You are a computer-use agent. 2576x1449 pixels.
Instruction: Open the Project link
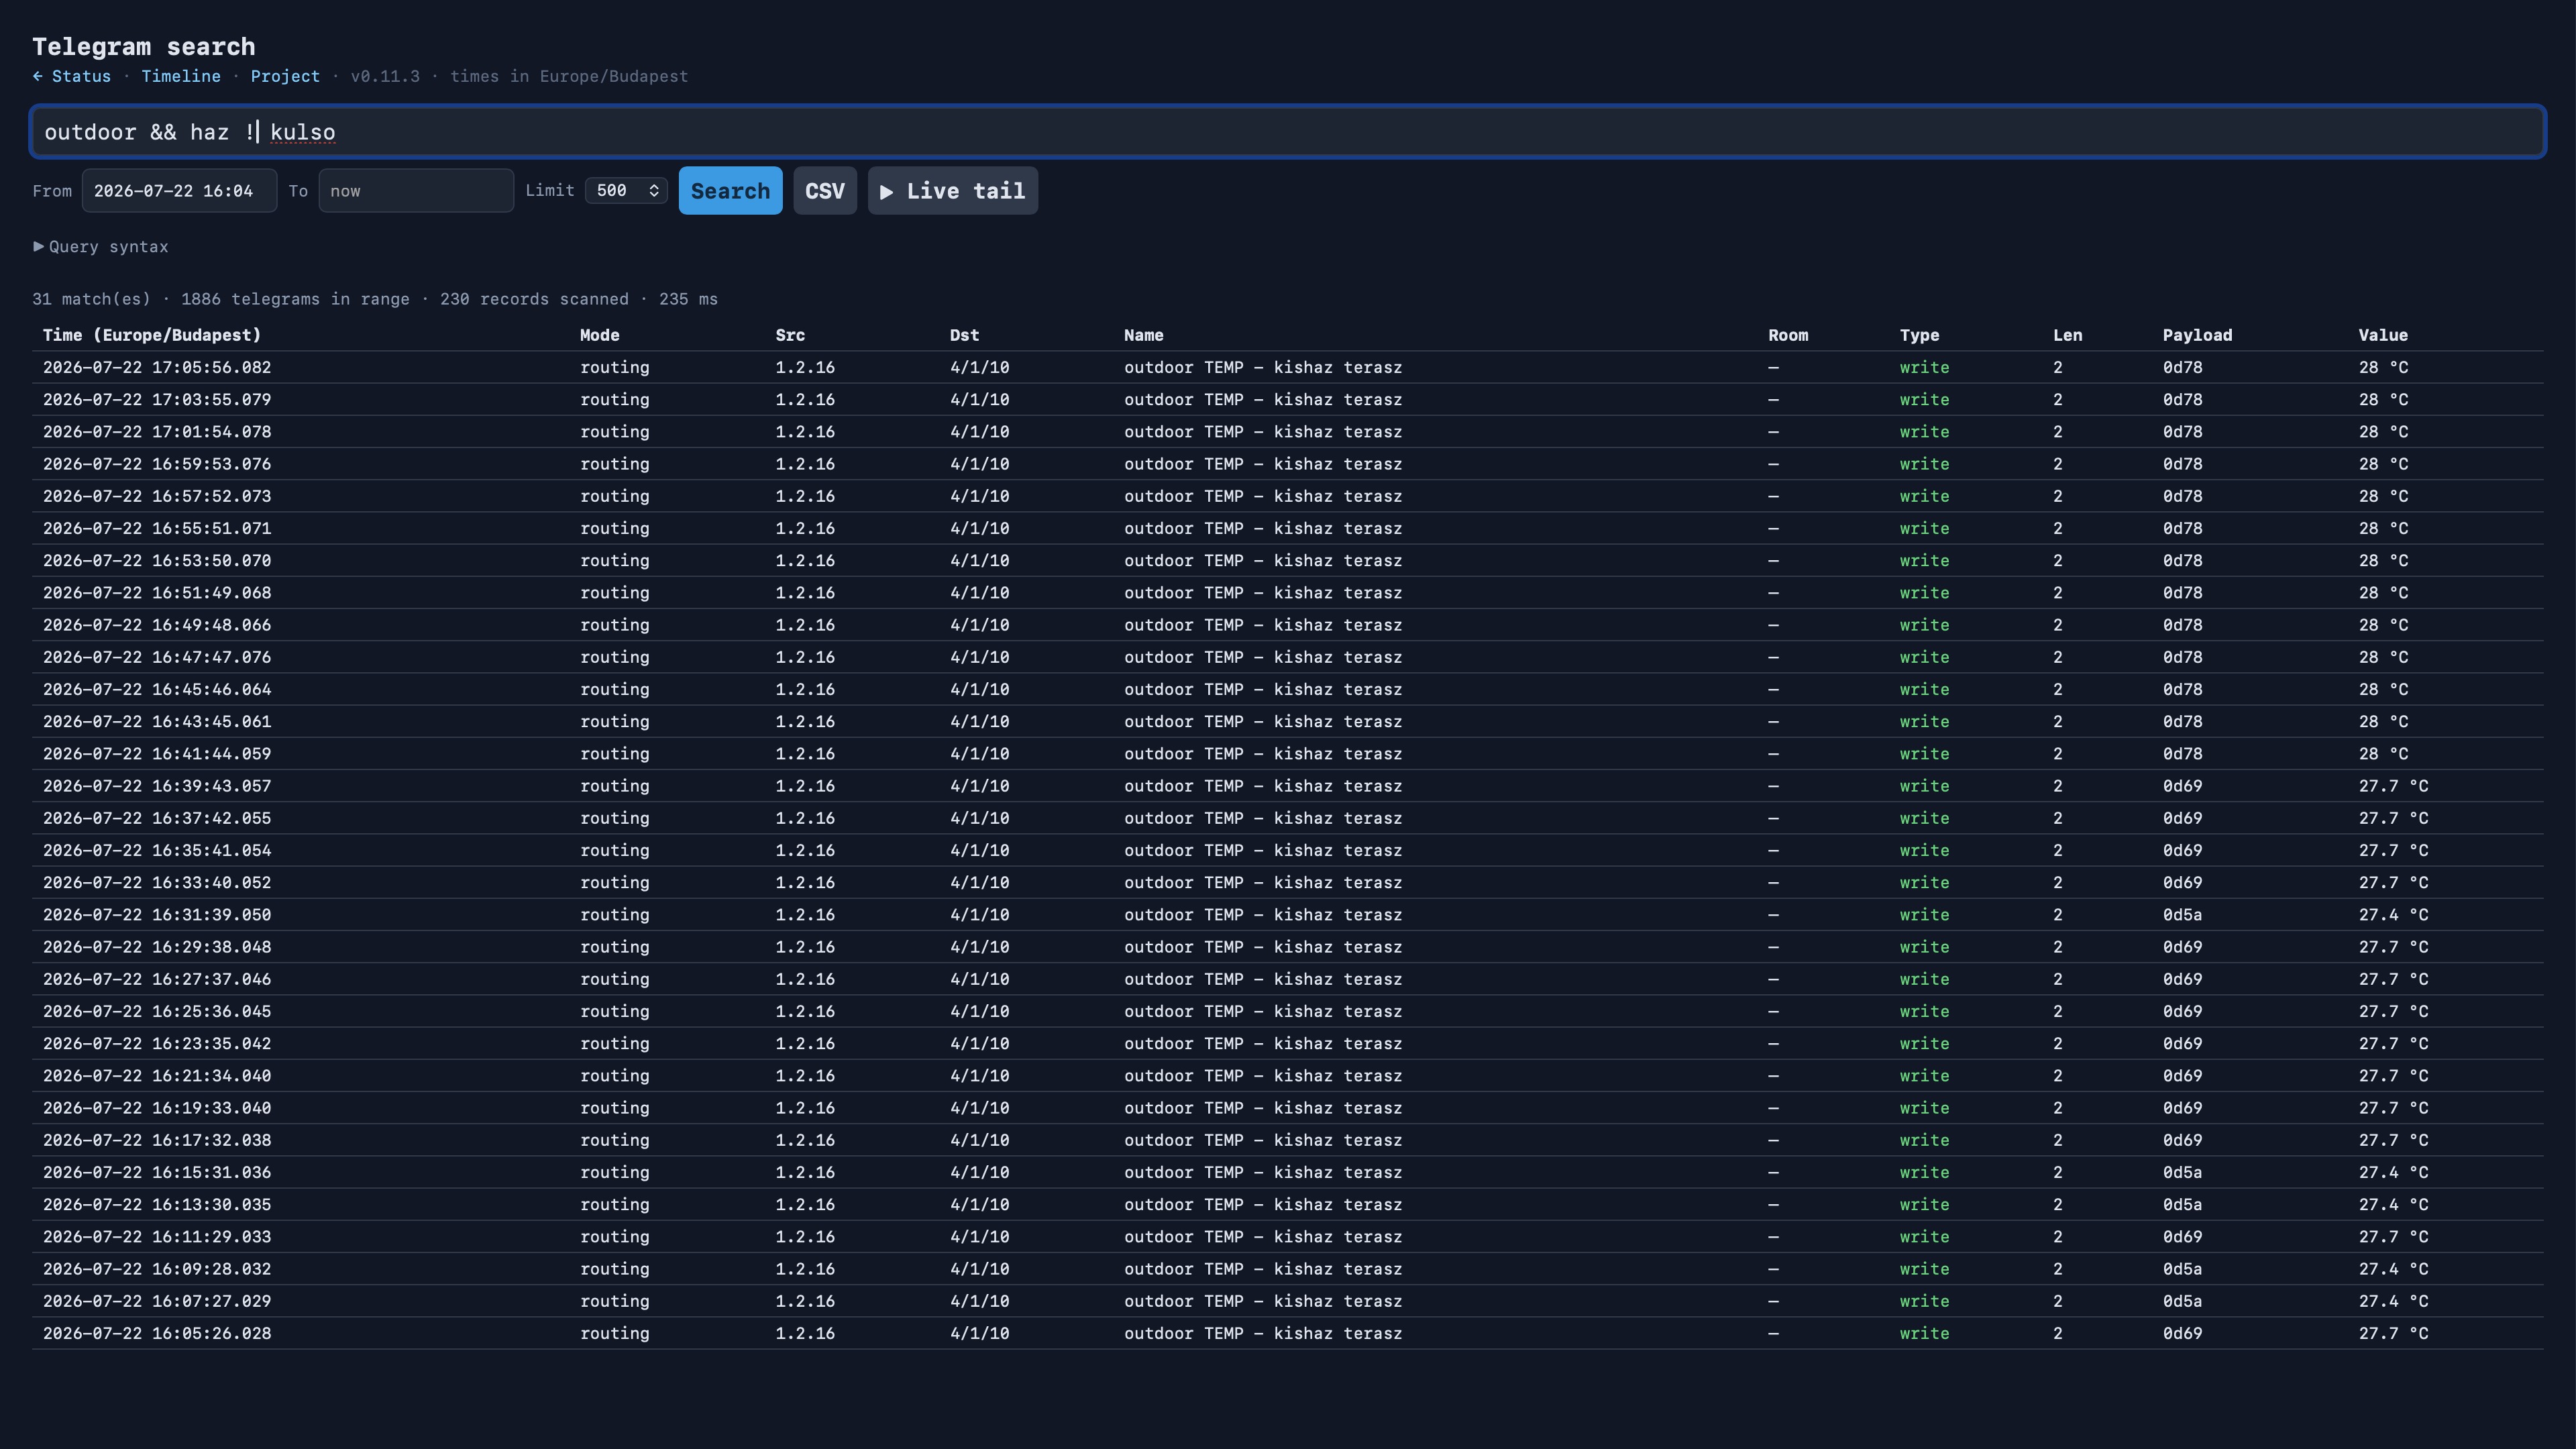pos(285,76)
